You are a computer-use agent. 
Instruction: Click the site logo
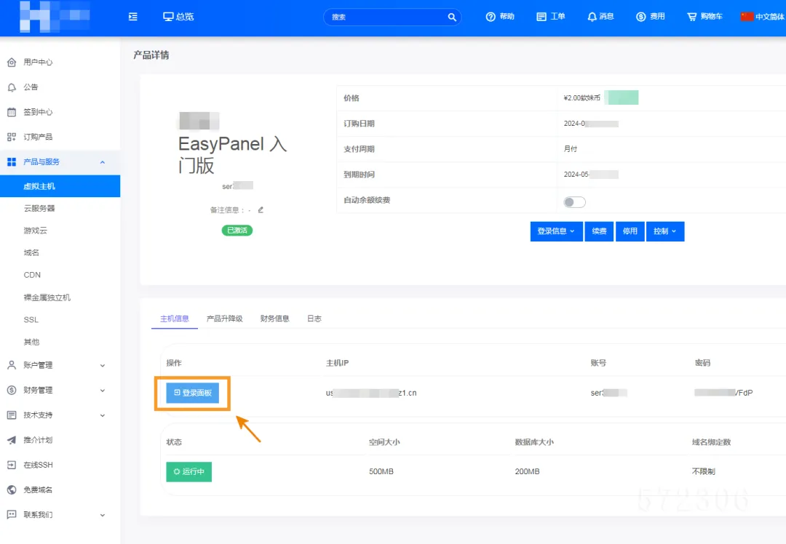point(55,17)
